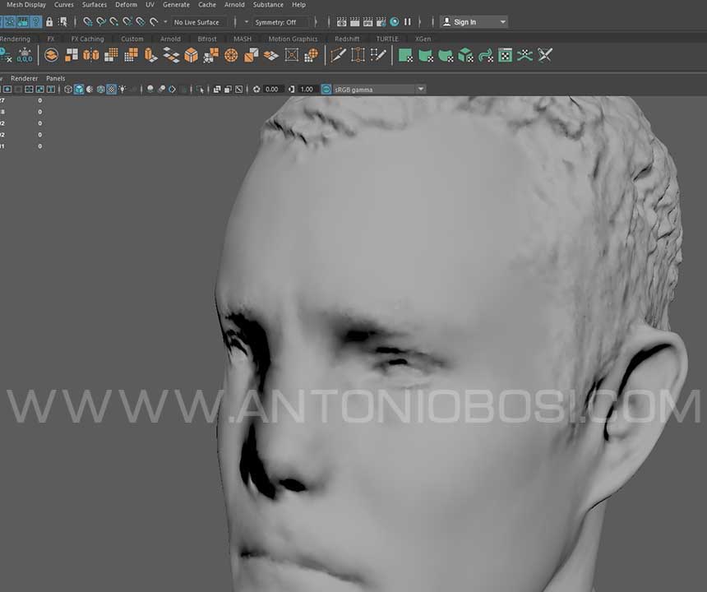
Task: Enable Snap to projected center magnet
Action: (x=127, y=21)
